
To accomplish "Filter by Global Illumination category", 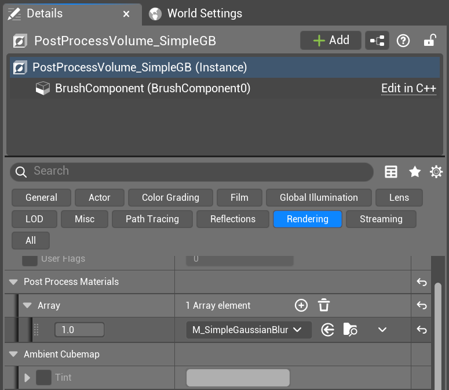I will click(x=319, y=197).
